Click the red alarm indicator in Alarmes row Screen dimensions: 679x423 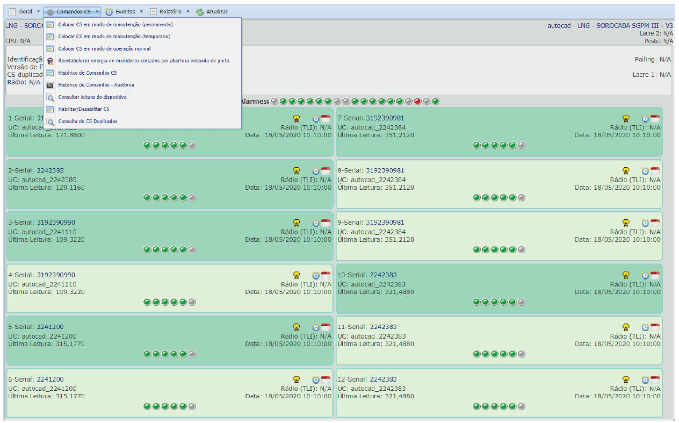417,101
